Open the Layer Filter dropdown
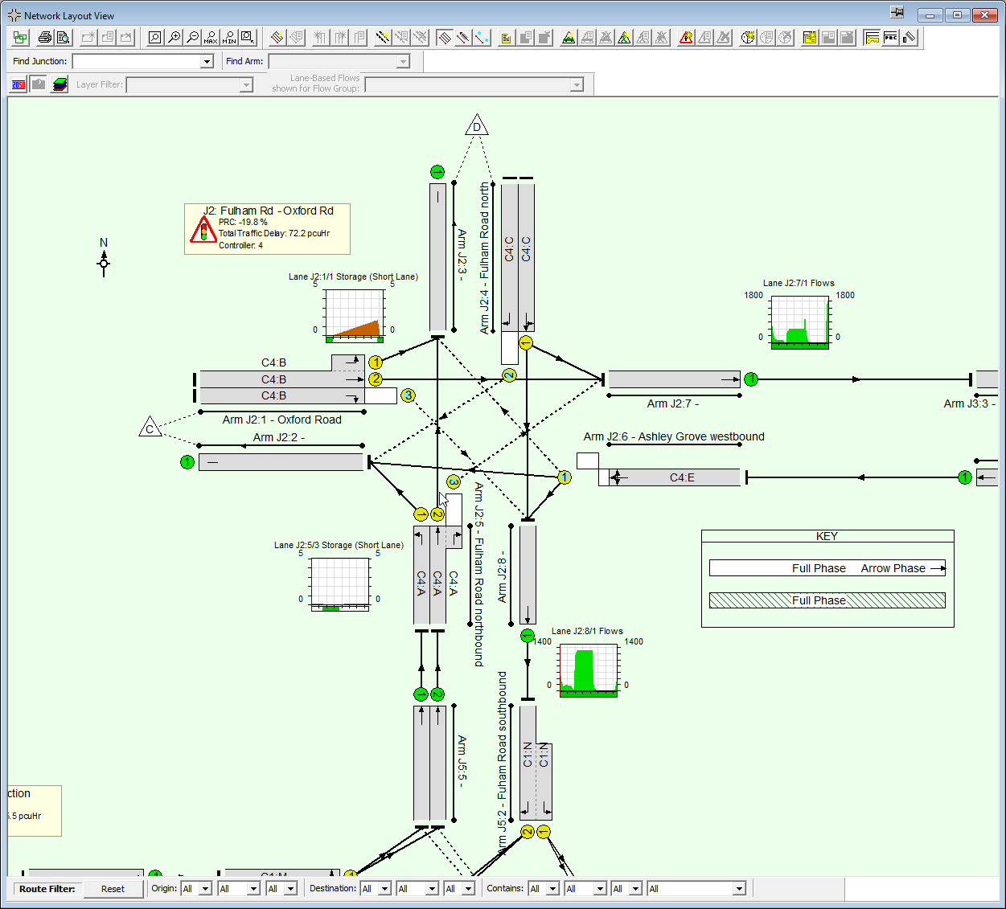 point(246,84)
